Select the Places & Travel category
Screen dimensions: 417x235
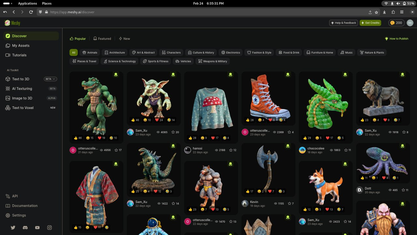[x=84, y=61]
